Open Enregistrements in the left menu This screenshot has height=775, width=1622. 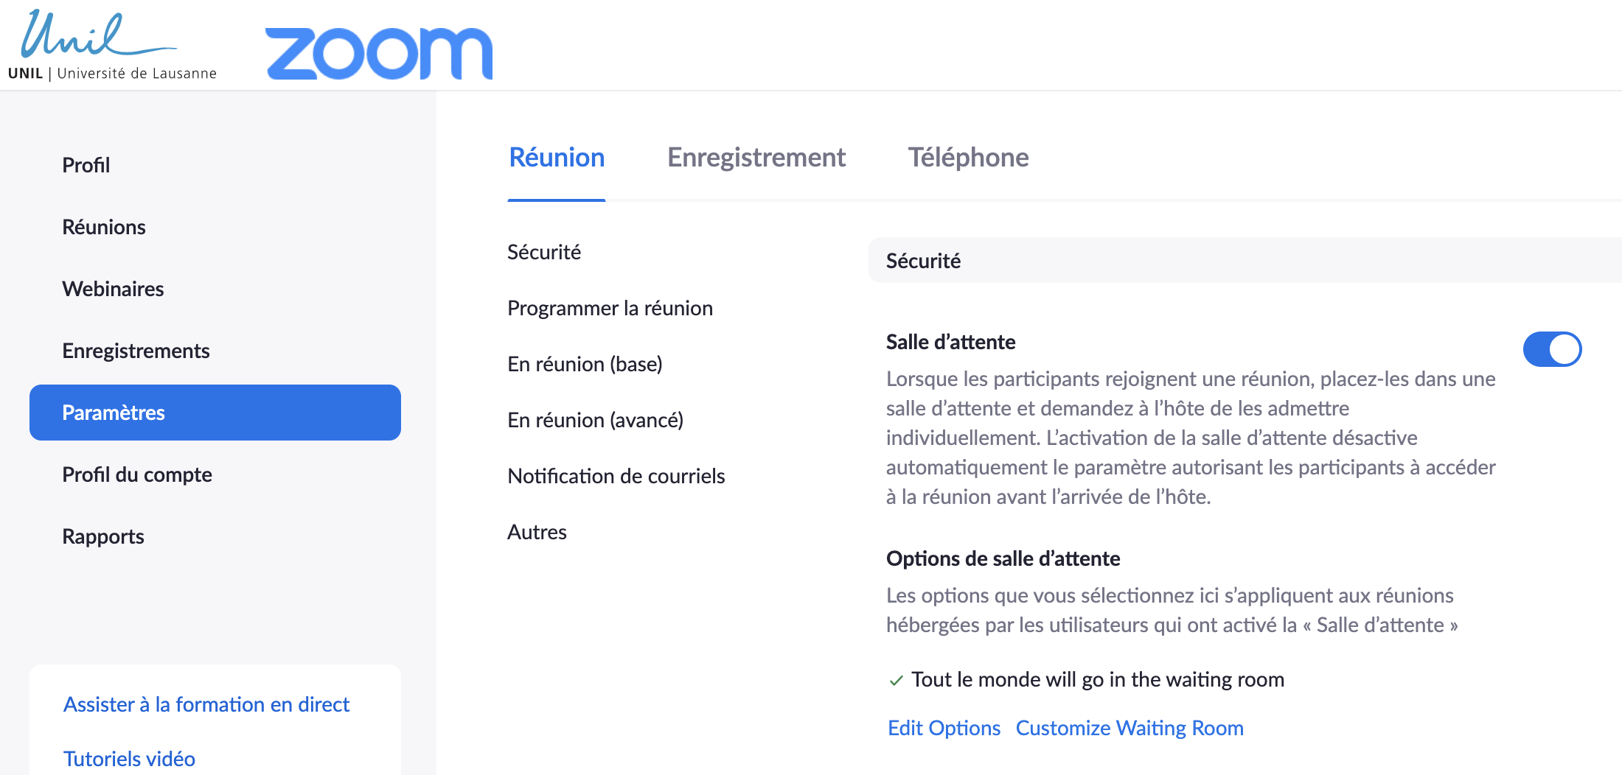click(136, 351)
